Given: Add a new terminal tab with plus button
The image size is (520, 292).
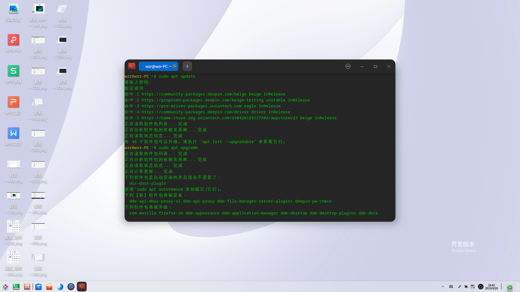Looking at the screenshot, I should click(187, 66).
